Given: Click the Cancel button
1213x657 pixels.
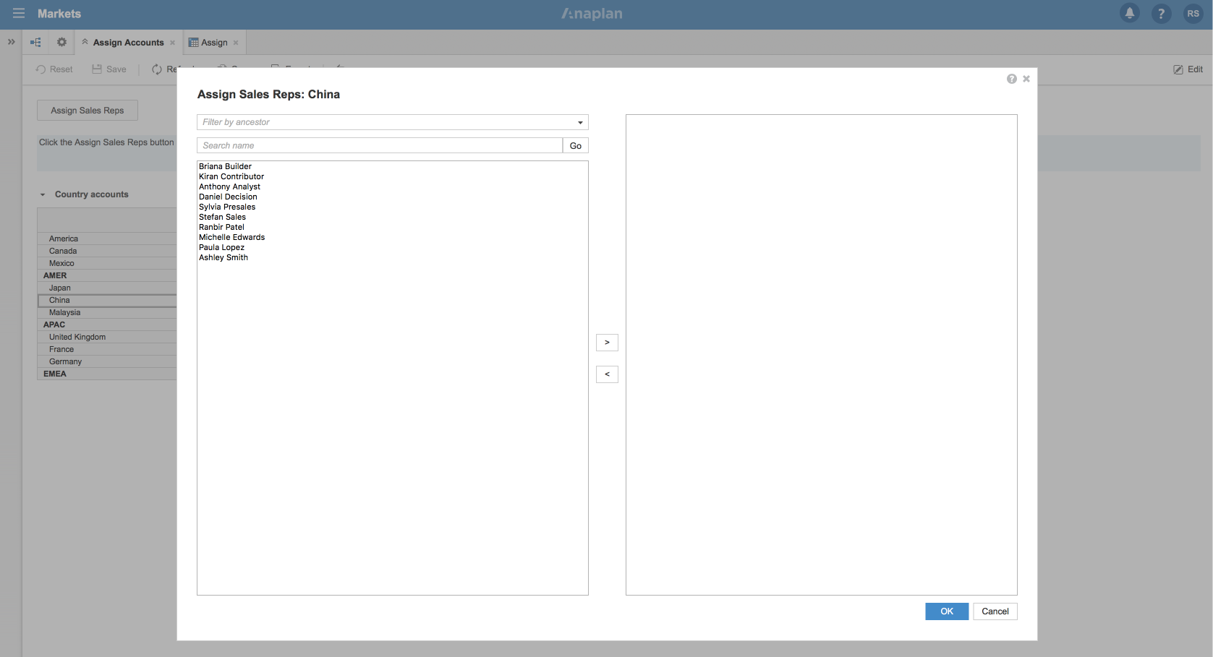Looking at the screenshot, I should (995, 611).
